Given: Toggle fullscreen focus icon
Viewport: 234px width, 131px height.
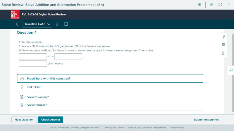Looking at the screenshot, I should [x=220, y=5].
